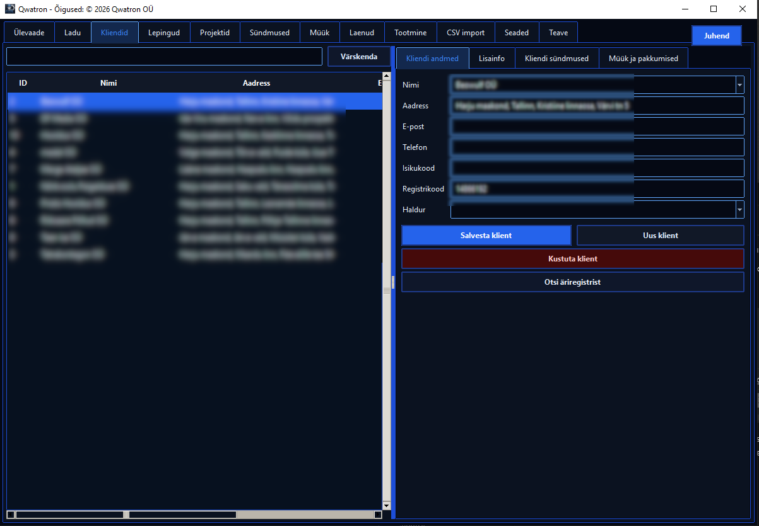Click the Värskenda refresh button
Viewport: 759px width, 526px height.
tap(359, 57)
